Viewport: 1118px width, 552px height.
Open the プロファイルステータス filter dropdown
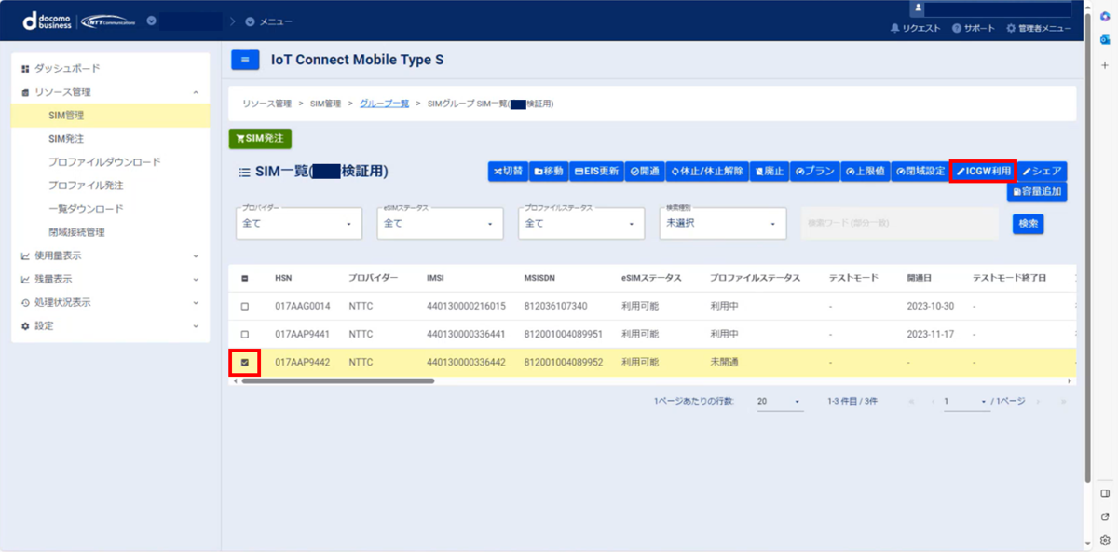click(580, 223)
